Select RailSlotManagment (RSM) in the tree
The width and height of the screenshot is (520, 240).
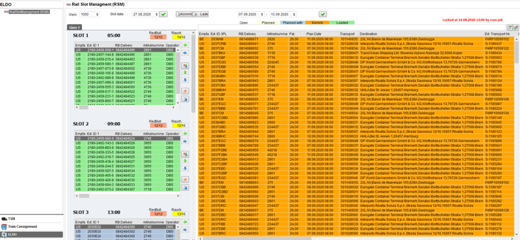pyautogui.click(x=29, y=12)
